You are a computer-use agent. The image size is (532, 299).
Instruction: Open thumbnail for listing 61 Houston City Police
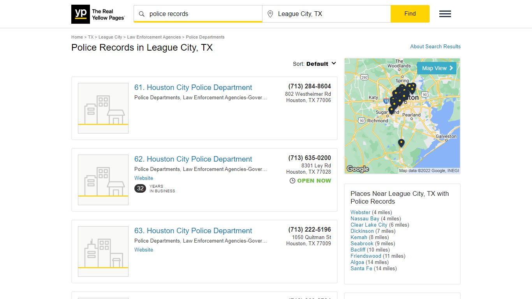coord(103,108)
